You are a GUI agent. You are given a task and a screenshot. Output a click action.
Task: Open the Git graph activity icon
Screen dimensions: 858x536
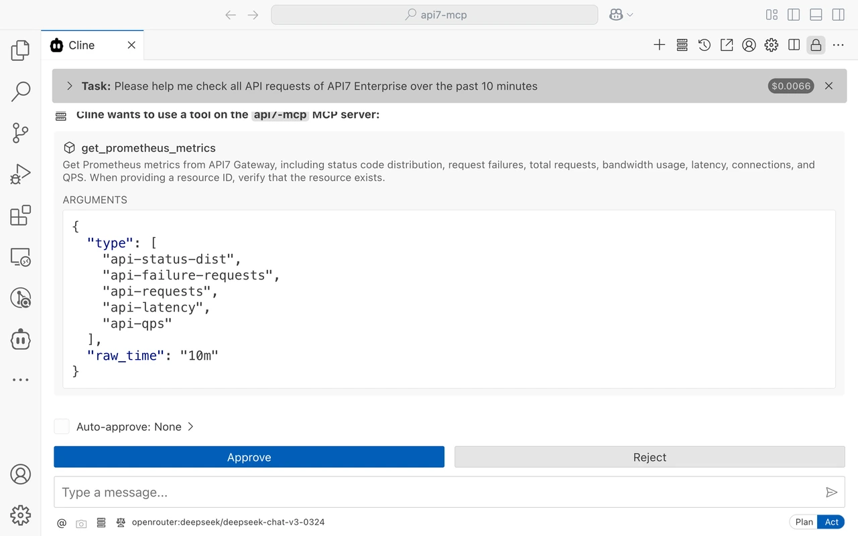tap(20, 298)
